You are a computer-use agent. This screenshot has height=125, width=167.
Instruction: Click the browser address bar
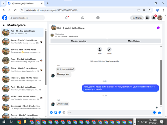tap(80, 10)
